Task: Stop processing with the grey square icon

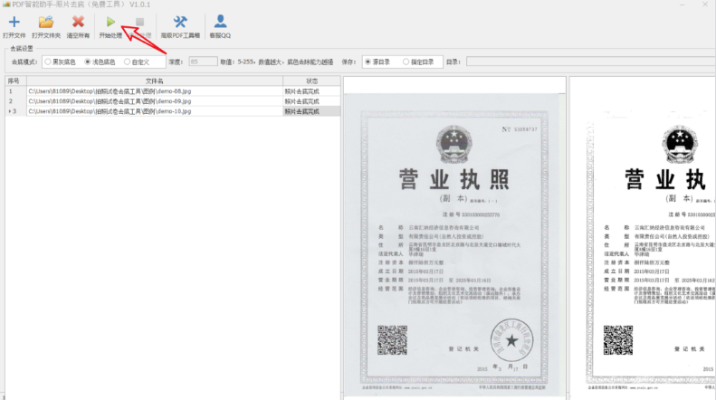Action: (x=139, y=22)
